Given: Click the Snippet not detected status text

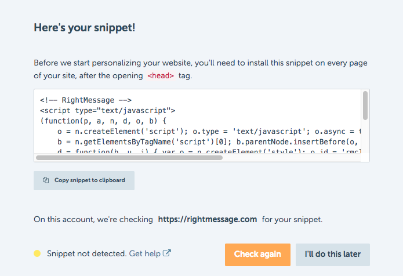Looking at the screenshot, I should (87, 253).
